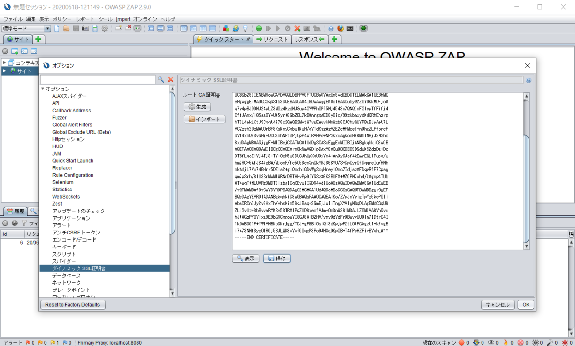Click the help icon in dialog title bar

click(x=529, y=80)
